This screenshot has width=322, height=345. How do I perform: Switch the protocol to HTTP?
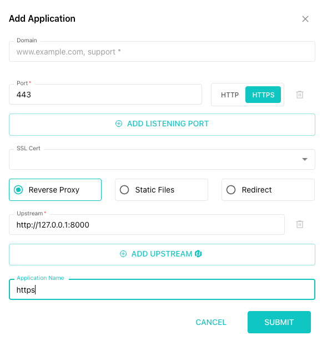coord(230,95)
